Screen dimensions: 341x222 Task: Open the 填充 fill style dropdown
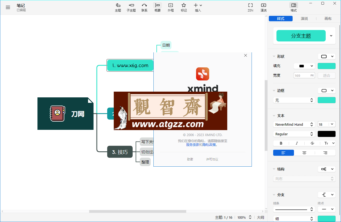(304, 66)
